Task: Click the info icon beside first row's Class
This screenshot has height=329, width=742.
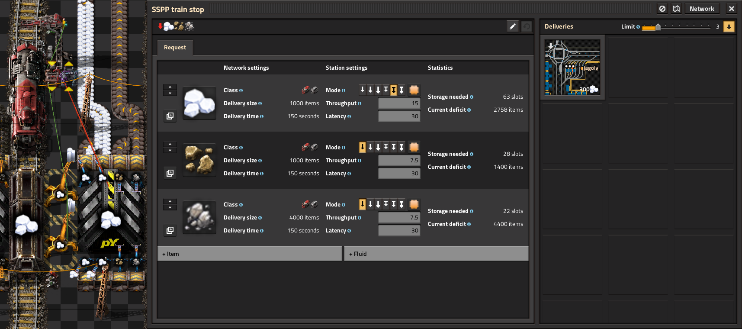Action: pos(241,90)
